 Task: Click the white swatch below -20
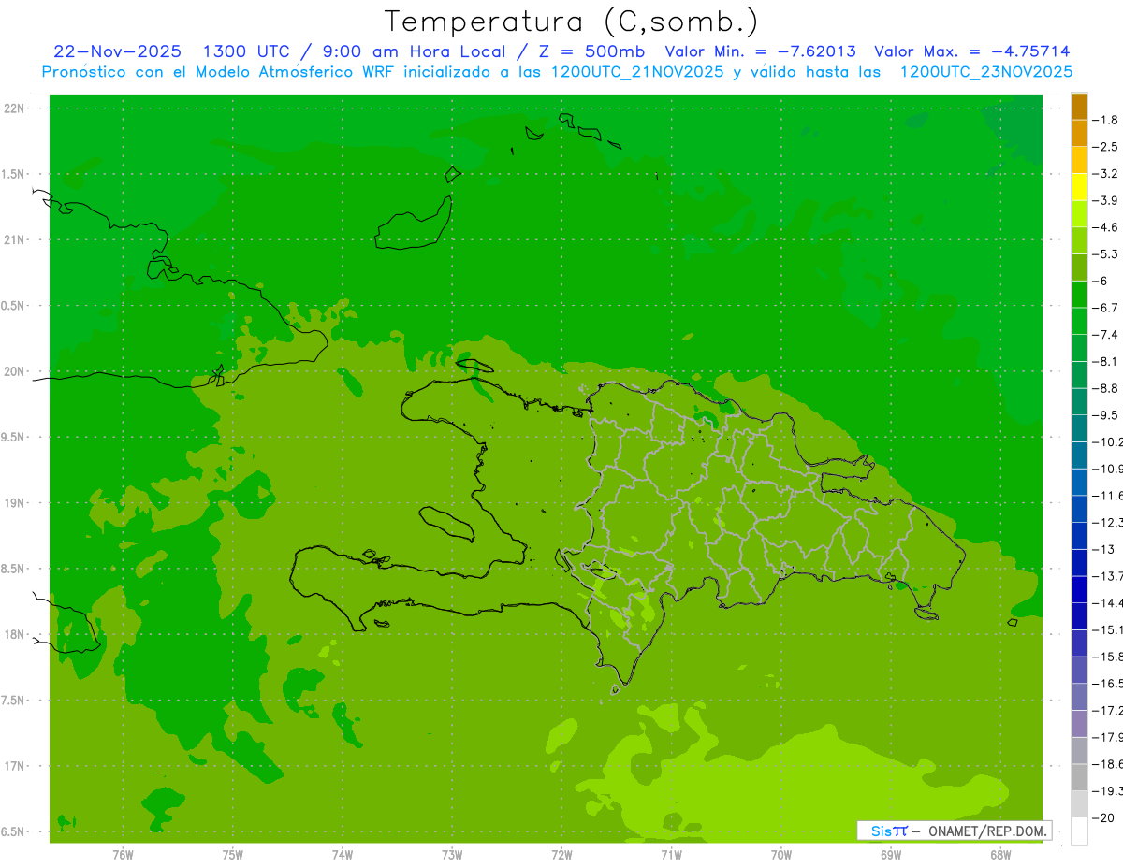(1079, 831)
